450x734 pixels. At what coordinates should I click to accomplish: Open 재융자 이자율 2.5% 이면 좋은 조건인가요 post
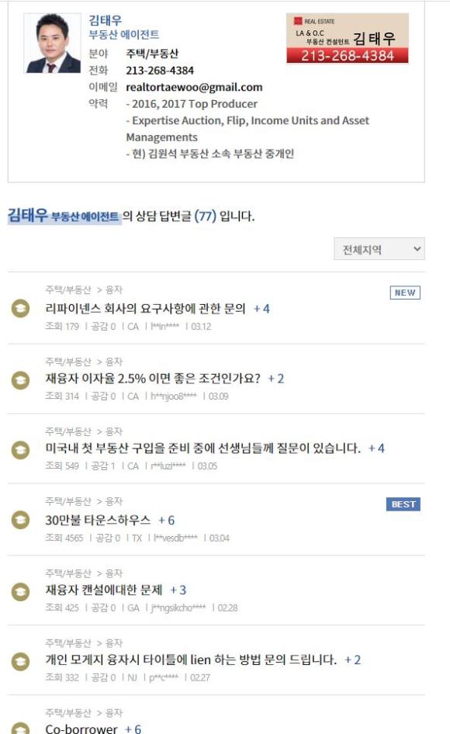click(x=153, y=378)
